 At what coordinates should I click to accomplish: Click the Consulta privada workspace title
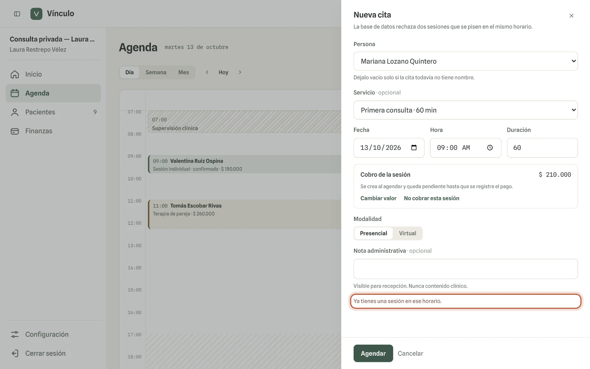point(52,39)
